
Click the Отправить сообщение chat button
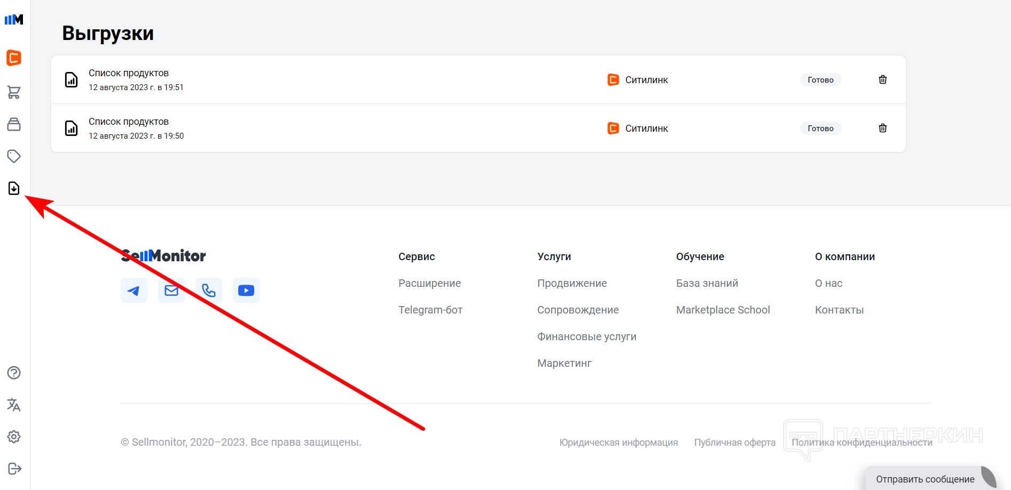point(925,479)
